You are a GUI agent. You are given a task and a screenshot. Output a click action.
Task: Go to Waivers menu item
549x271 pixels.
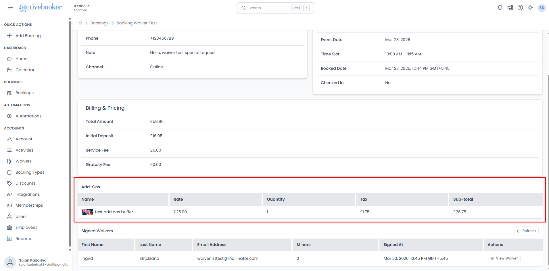tap(24, 161)
